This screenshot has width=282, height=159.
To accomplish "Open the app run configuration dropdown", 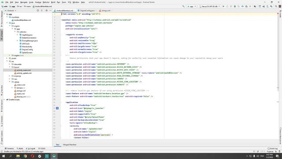I will 192,6.
